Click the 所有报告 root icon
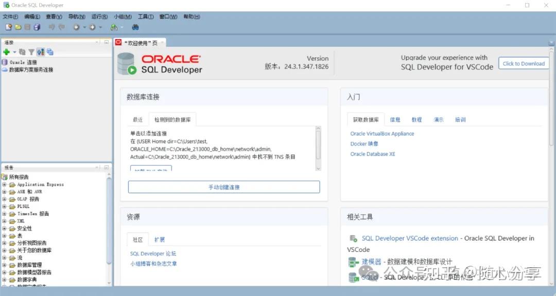The height and width of the screenshot is (296, 556). (x=5, y=177)
